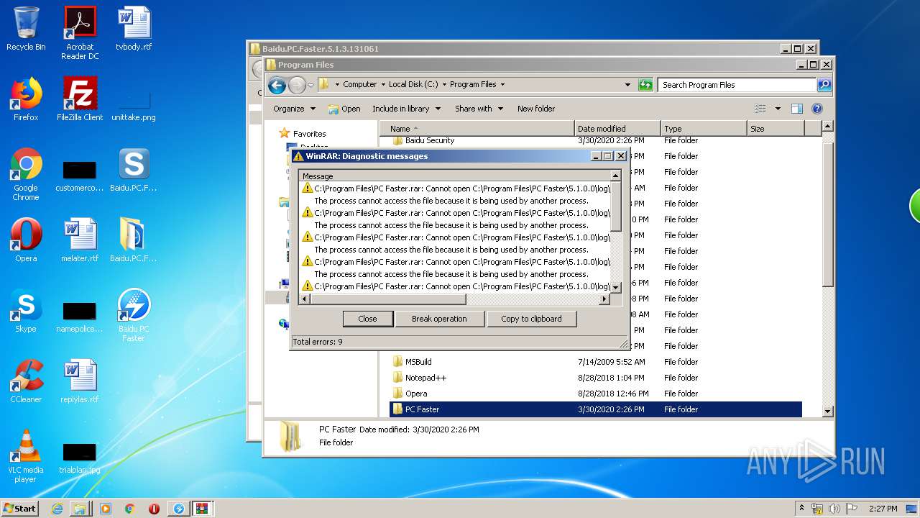
Task: Click Program Files breadcrumb segment
Action: [x=473, y=84]
